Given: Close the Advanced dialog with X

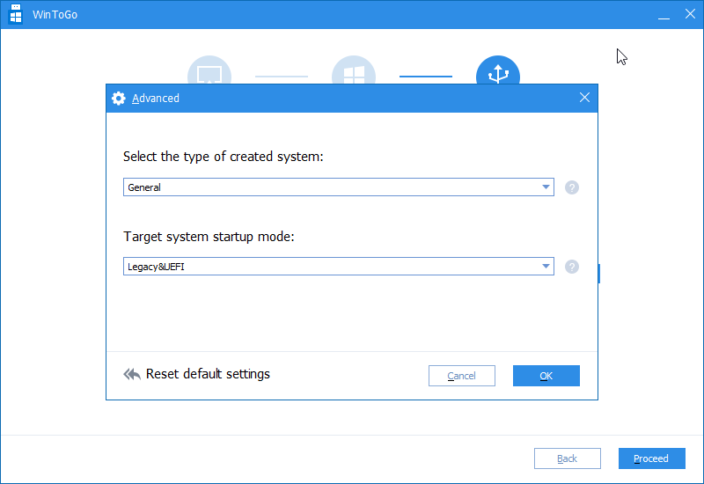Looking at the screenshot, I should point(584,99).
